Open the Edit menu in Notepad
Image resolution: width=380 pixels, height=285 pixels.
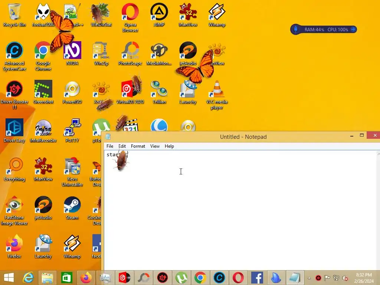click(122, 146)
